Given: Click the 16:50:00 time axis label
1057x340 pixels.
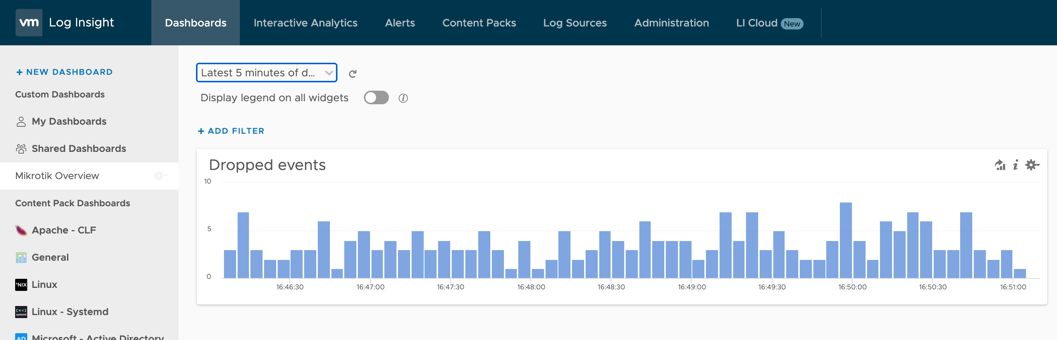Looking at the screenshot, I should pos(852,287).
